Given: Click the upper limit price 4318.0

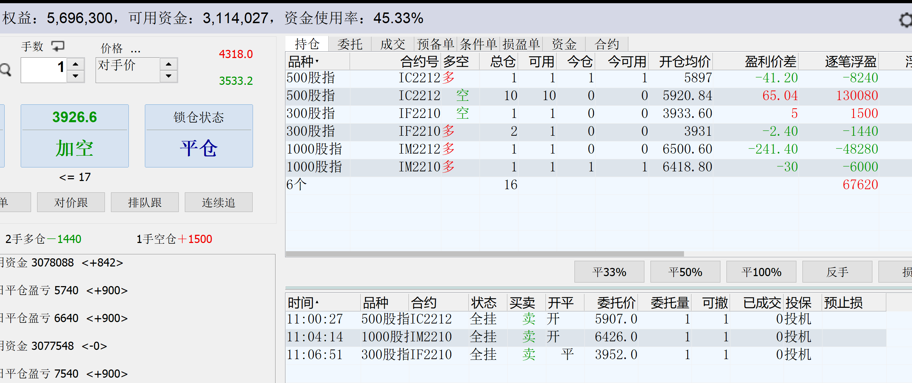Looking at the screenshot, I should pos(236,54).
